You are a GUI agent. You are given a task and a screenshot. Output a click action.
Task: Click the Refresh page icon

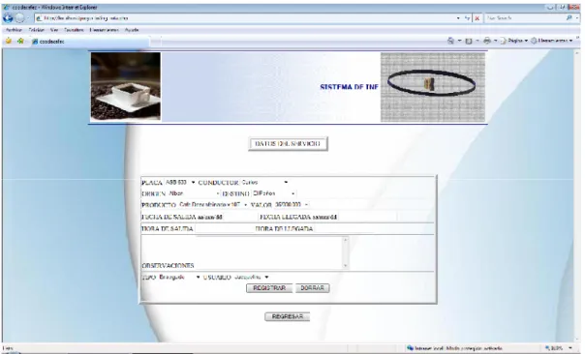(467, 17)
